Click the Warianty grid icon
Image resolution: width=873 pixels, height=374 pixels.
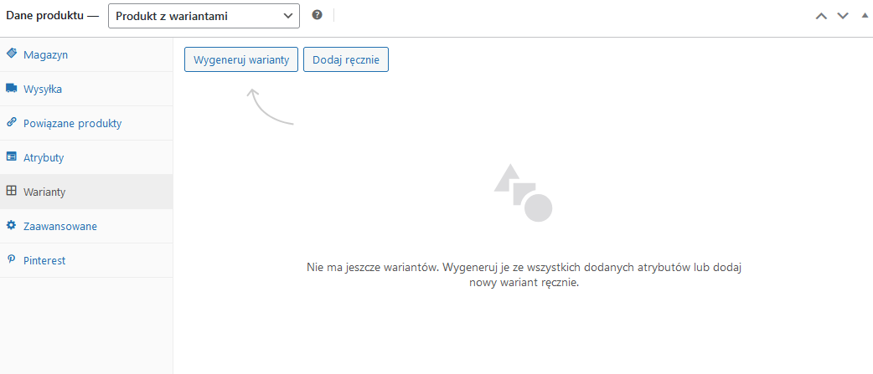click(11, 191)
